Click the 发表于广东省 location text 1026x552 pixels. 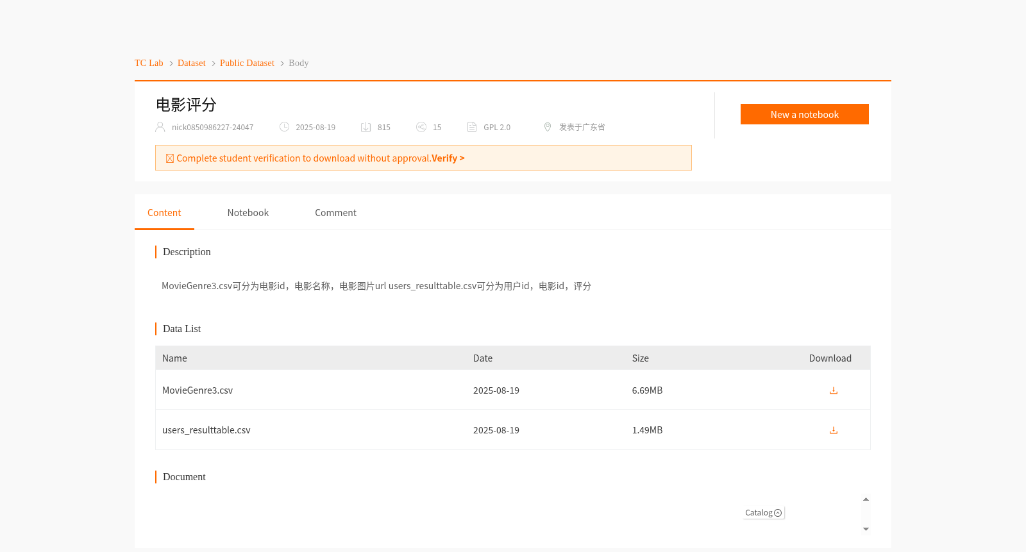point(582,128)
